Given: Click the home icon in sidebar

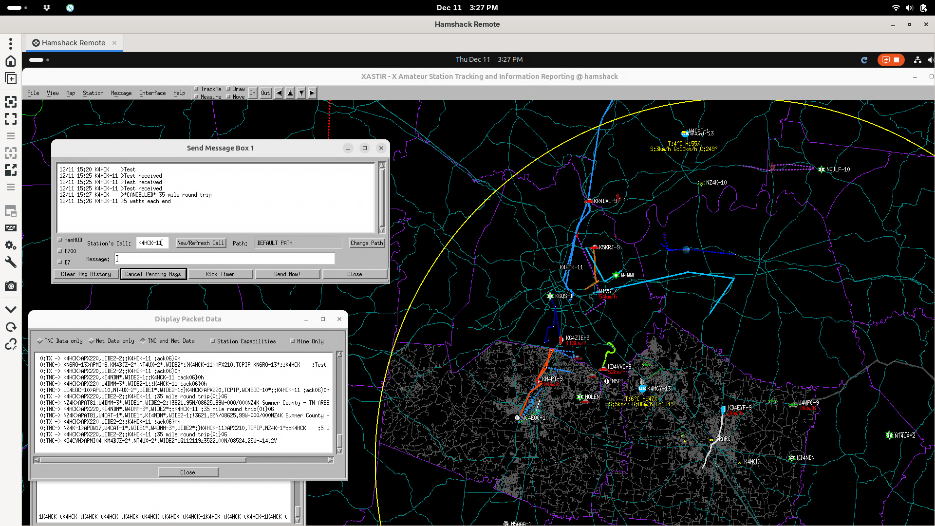Looking at the screenshot, I should [11, 61].
